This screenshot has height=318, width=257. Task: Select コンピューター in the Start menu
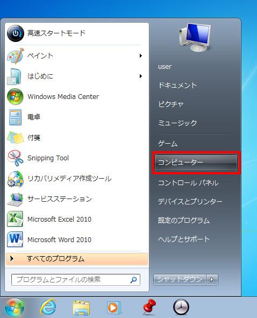pos(196,162)
